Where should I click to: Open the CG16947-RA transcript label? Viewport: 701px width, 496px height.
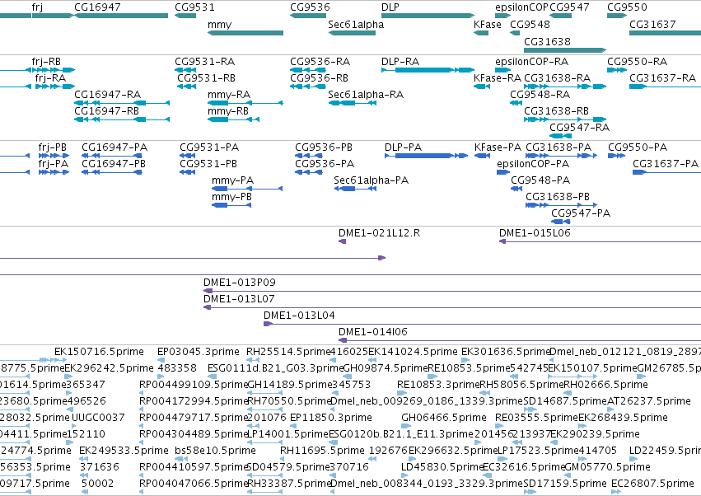pos(107,95)
